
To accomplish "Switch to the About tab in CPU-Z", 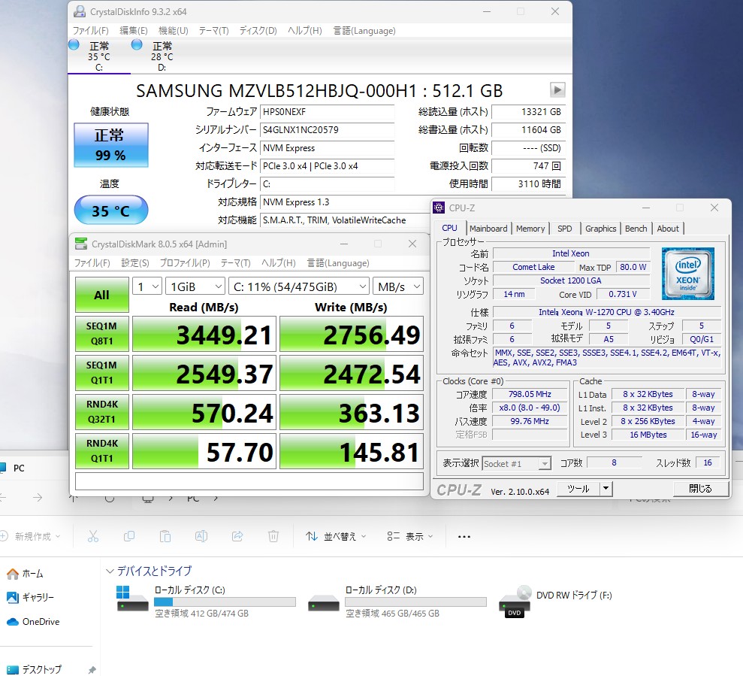I will pyautogui.click(x=668, y=229).
